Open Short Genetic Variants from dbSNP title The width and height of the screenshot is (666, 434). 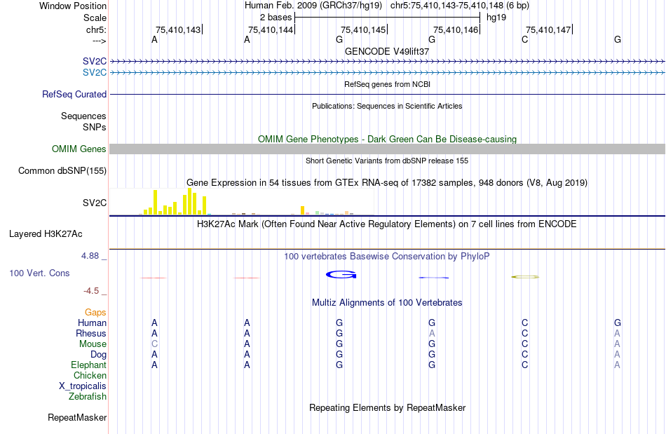click(387, 161)
